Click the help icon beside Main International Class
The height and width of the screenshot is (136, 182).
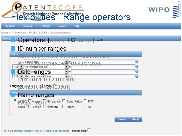coord(137,76)
